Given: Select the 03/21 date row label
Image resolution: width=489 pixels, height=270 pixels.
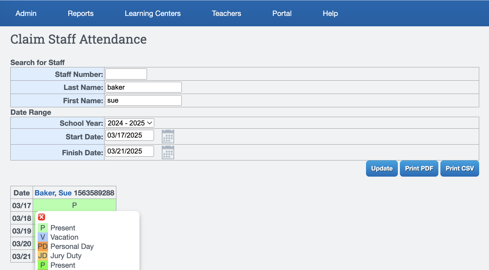Looking at the screenshot, I should tap(22, 256).
